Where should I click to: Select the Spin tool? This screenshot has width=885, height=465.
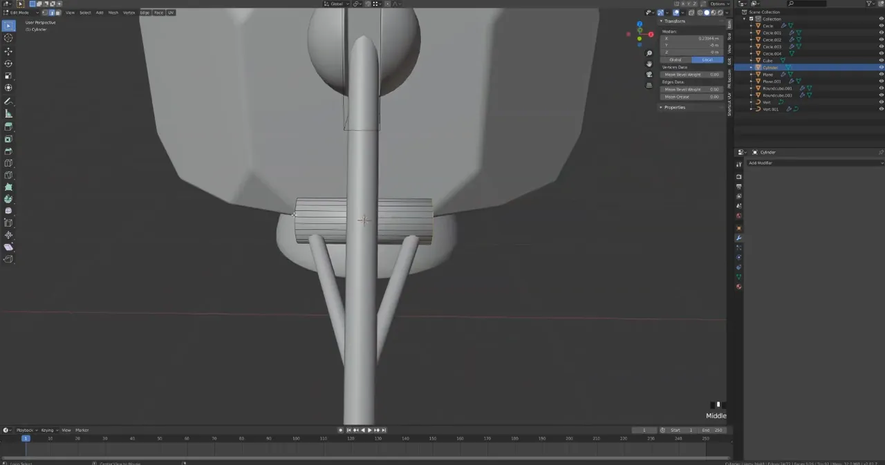coord(8,199)
